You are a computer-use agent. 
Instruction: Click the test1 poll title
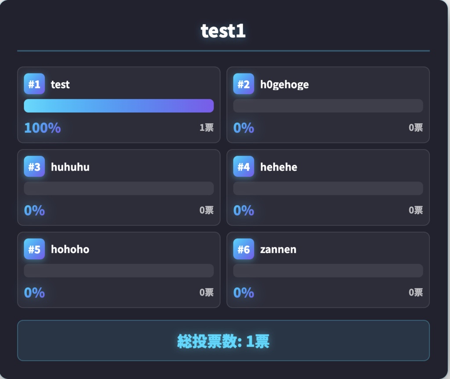(223, 31)
